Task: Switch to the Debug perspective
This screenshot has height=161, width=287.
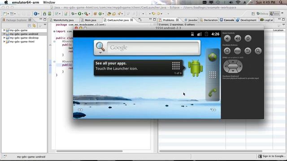Action: [262, 14]
